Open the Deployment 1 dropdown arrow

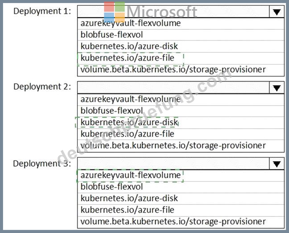(x=277, y=12)
